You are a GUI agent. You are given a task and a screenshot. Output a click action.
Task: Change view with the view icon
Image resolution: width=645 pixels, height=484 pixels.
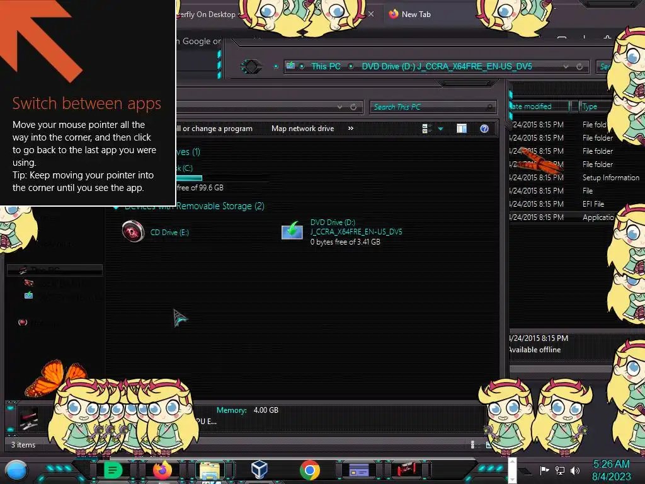point(426,129)
